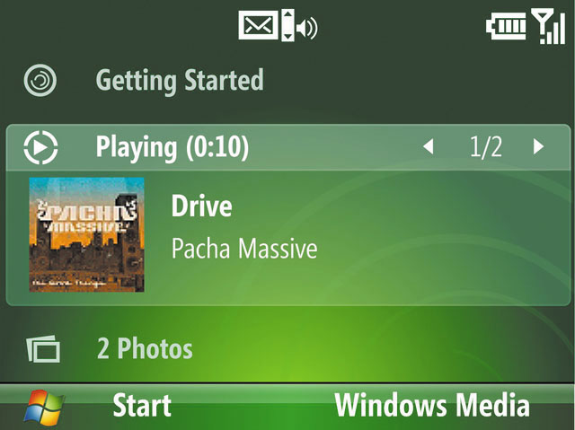This screenshot has width=575, height=430.
Task: Open the speaker volume status icon
Action: coord(307,28)
